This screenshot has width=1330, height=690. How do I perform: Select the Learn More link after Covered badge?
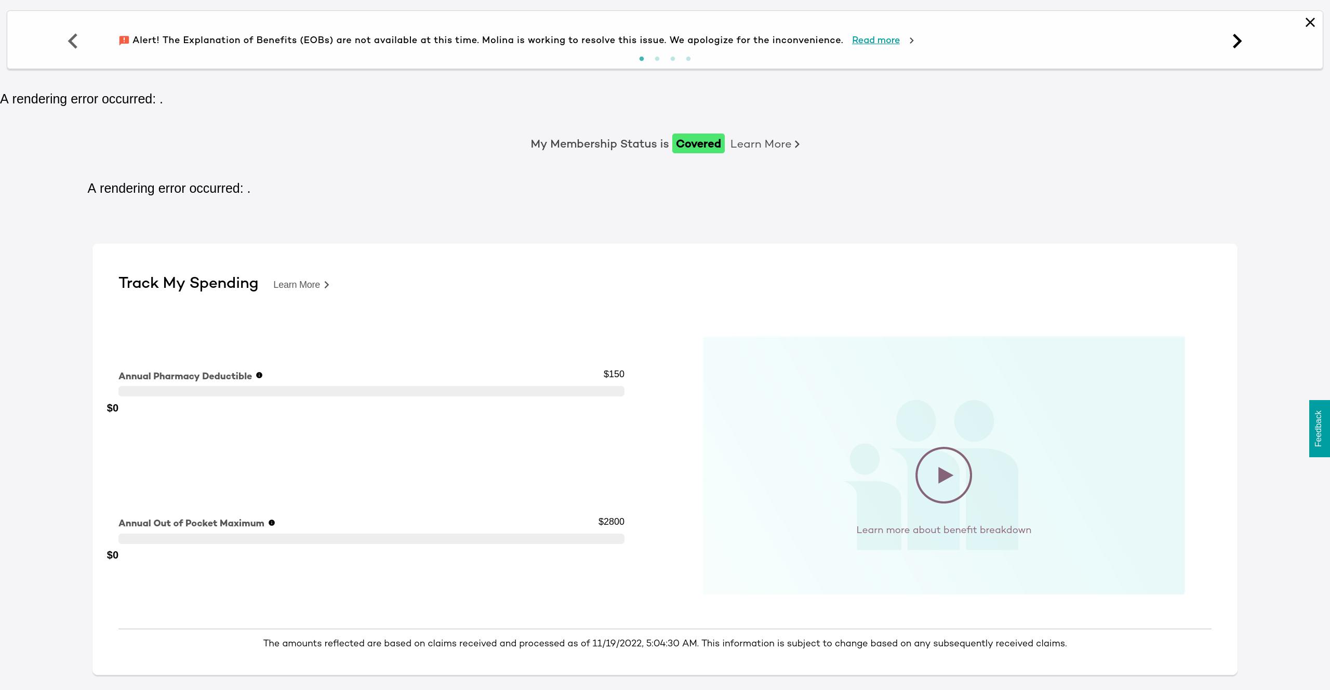point(760,144)
